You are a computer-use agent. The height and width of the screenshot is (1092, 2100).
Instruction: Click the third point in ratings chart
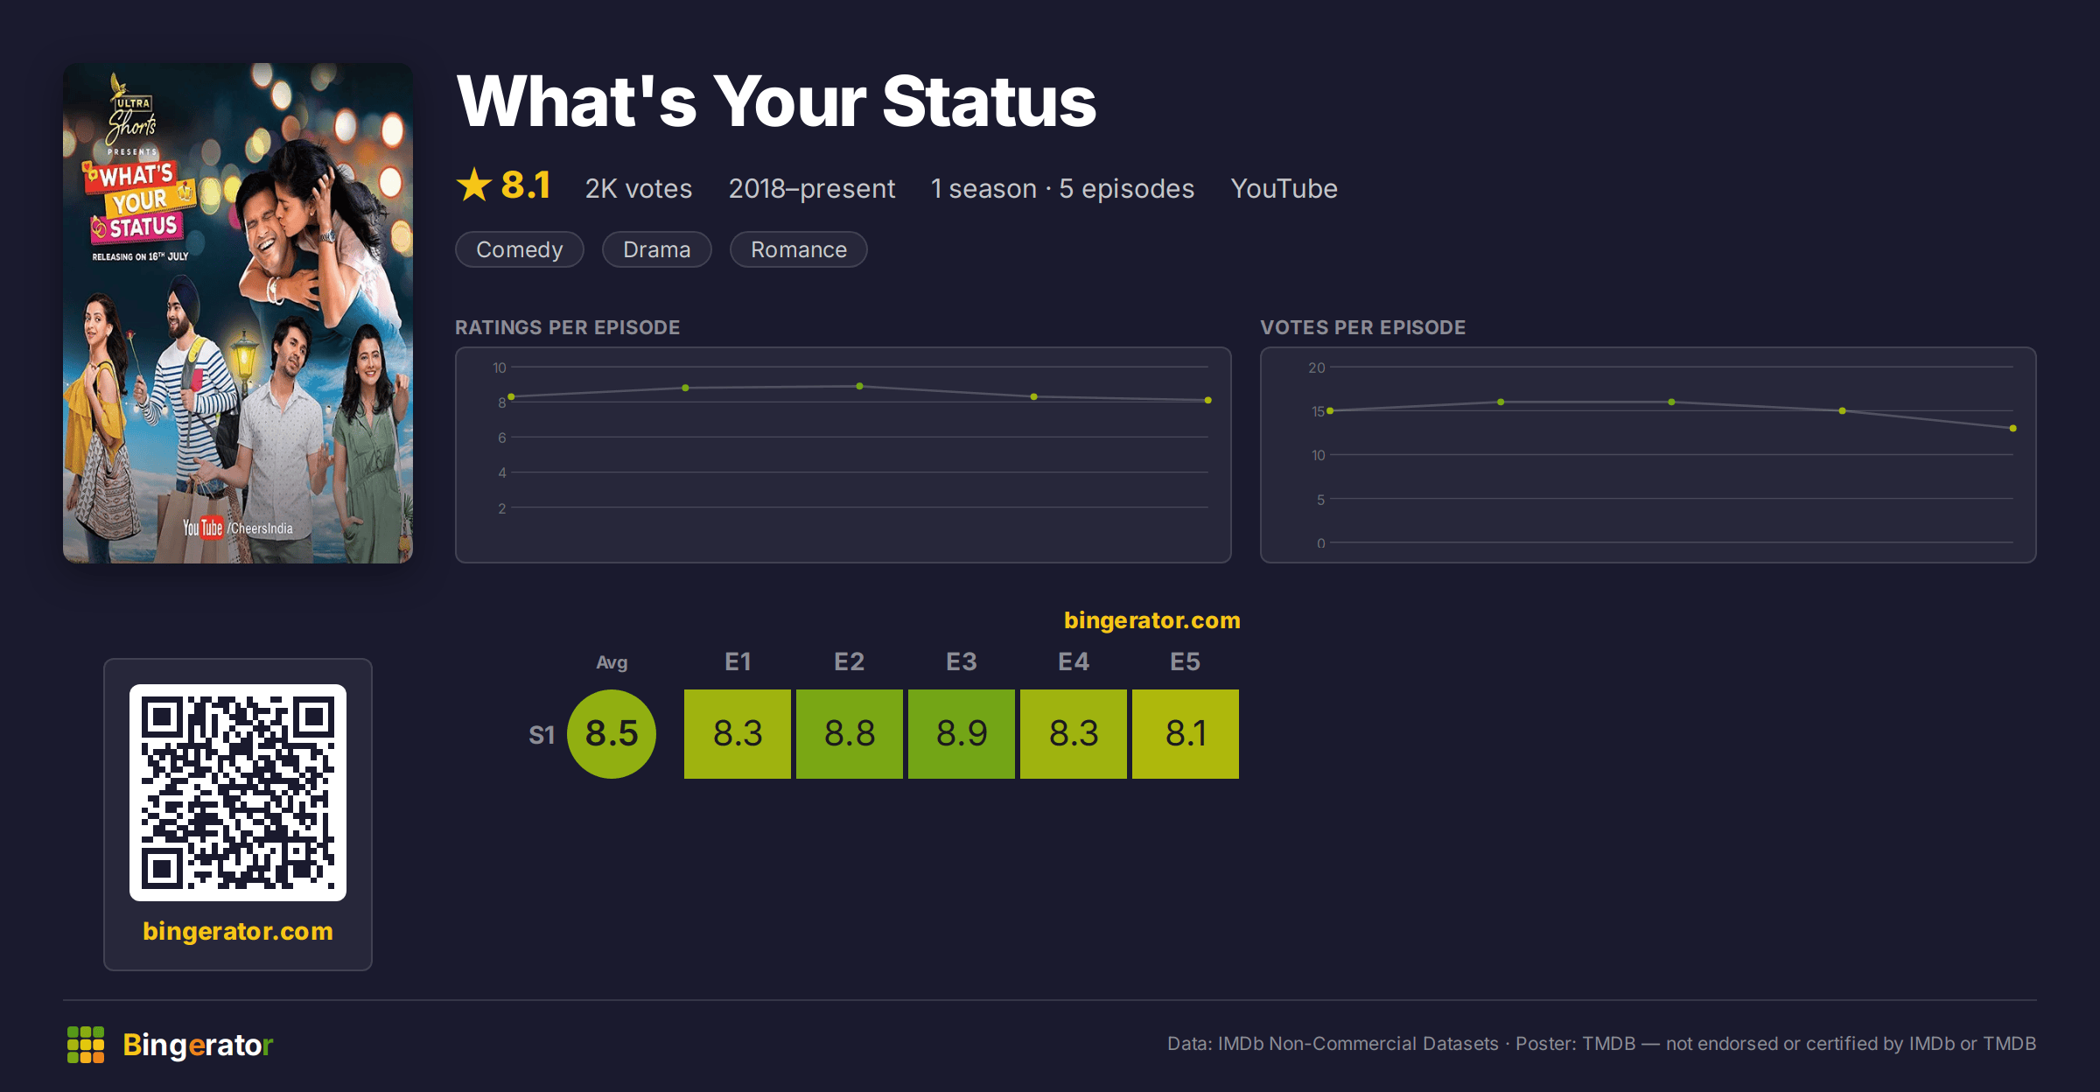tap(860, 386)
